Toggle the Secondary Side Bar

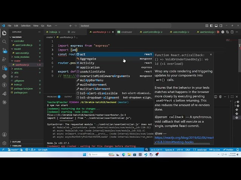[x=221, y=26]
